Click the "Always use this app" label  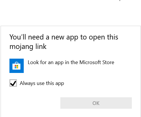[42, 83]
